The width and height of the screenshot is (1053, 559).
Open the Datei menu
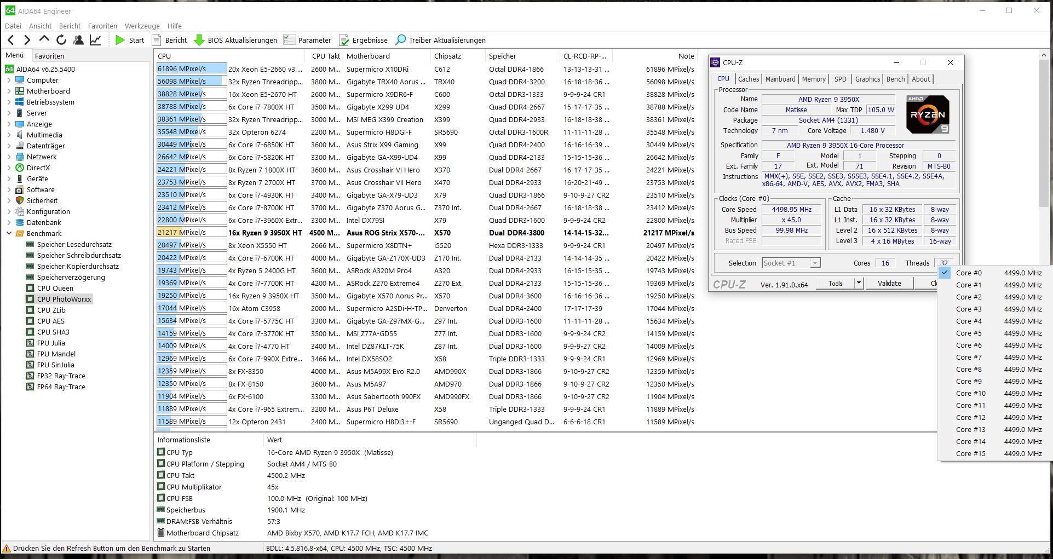pos(13,26)
